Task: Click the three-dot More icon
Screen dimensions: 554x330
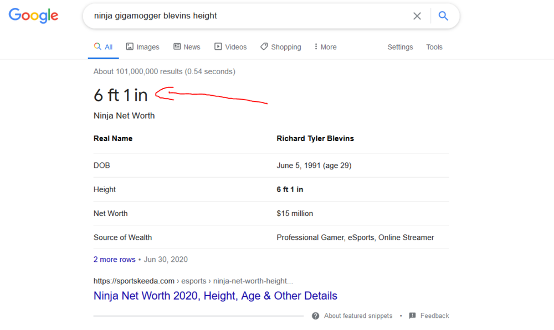Action: [316, 47]
